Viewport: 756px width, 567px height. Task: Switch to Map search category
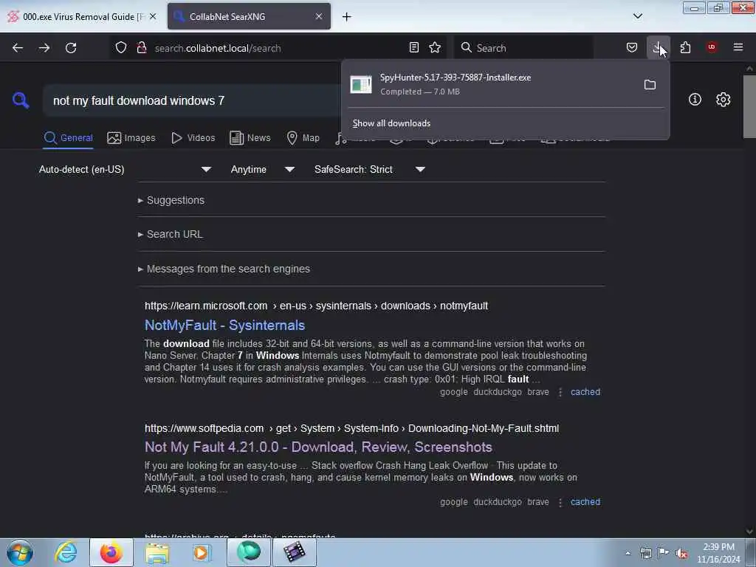303,138
